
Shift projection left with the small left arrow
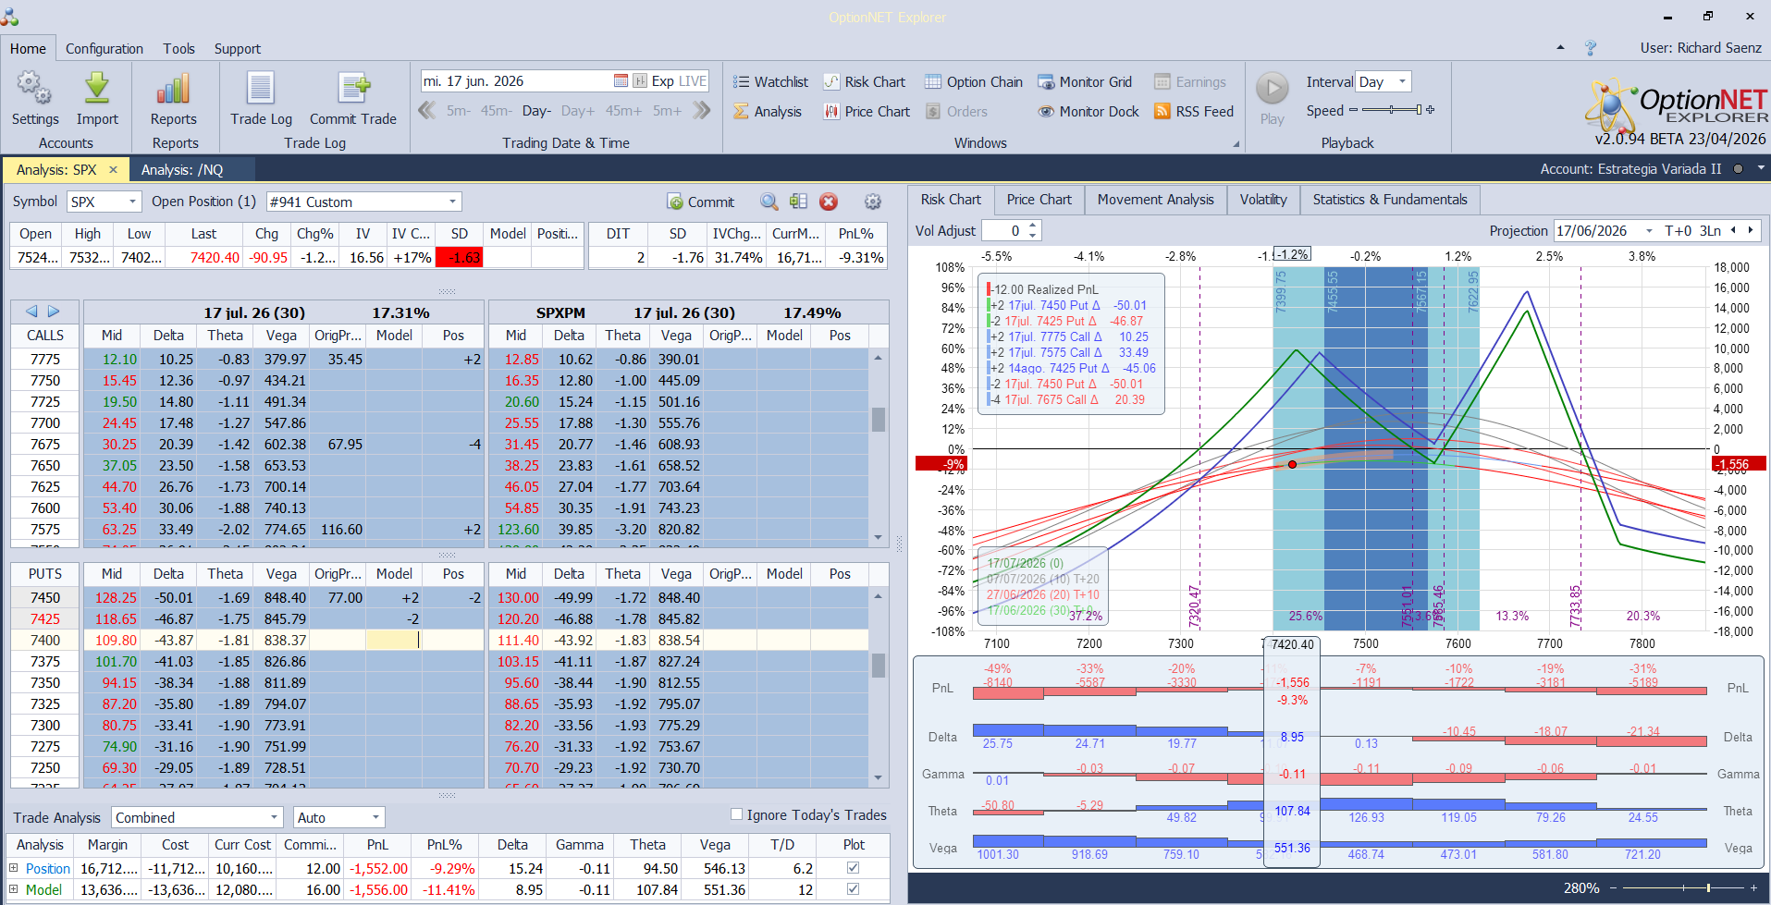[1733, 231]
